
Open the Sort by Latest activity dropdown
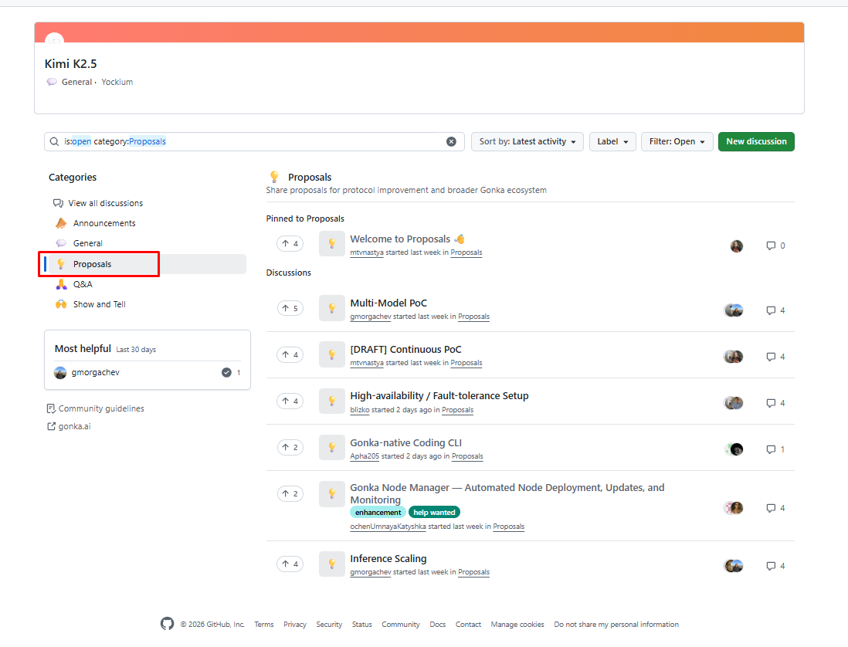tap(527, 141)
